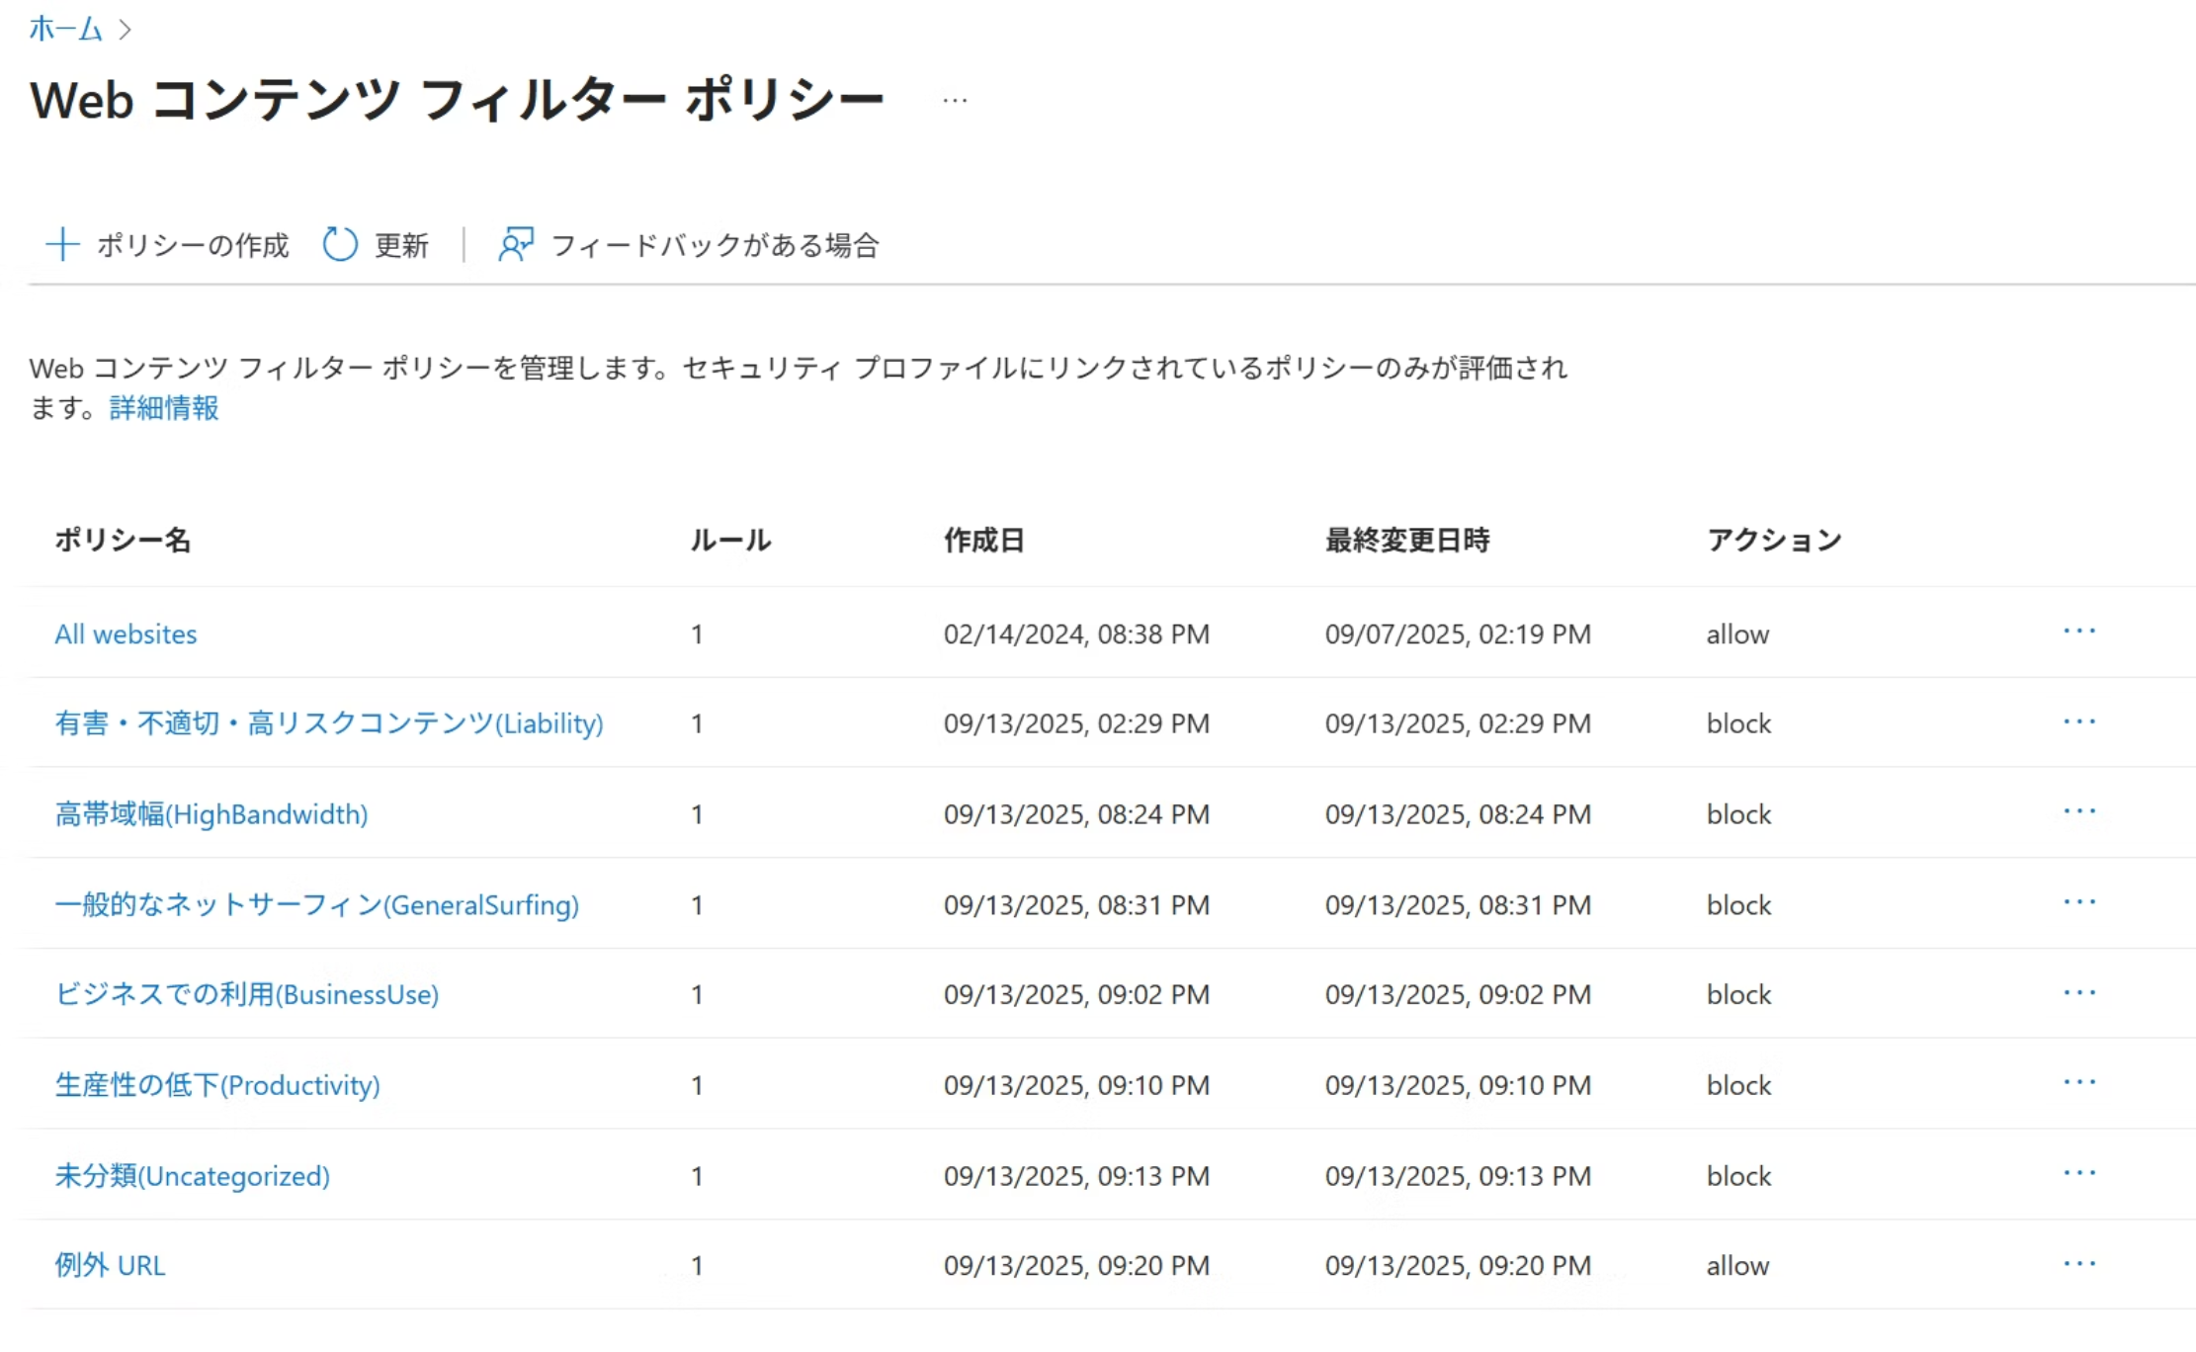
Task: Open the more options menu for Uncategorized policy
Action: pyautogui.click(x=2078, y=1174)
